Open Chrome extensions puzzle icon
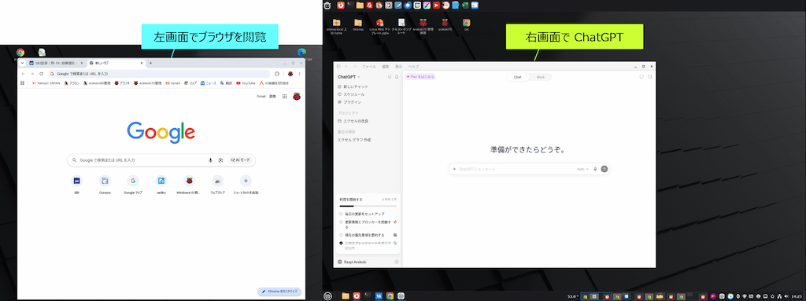 277,74
